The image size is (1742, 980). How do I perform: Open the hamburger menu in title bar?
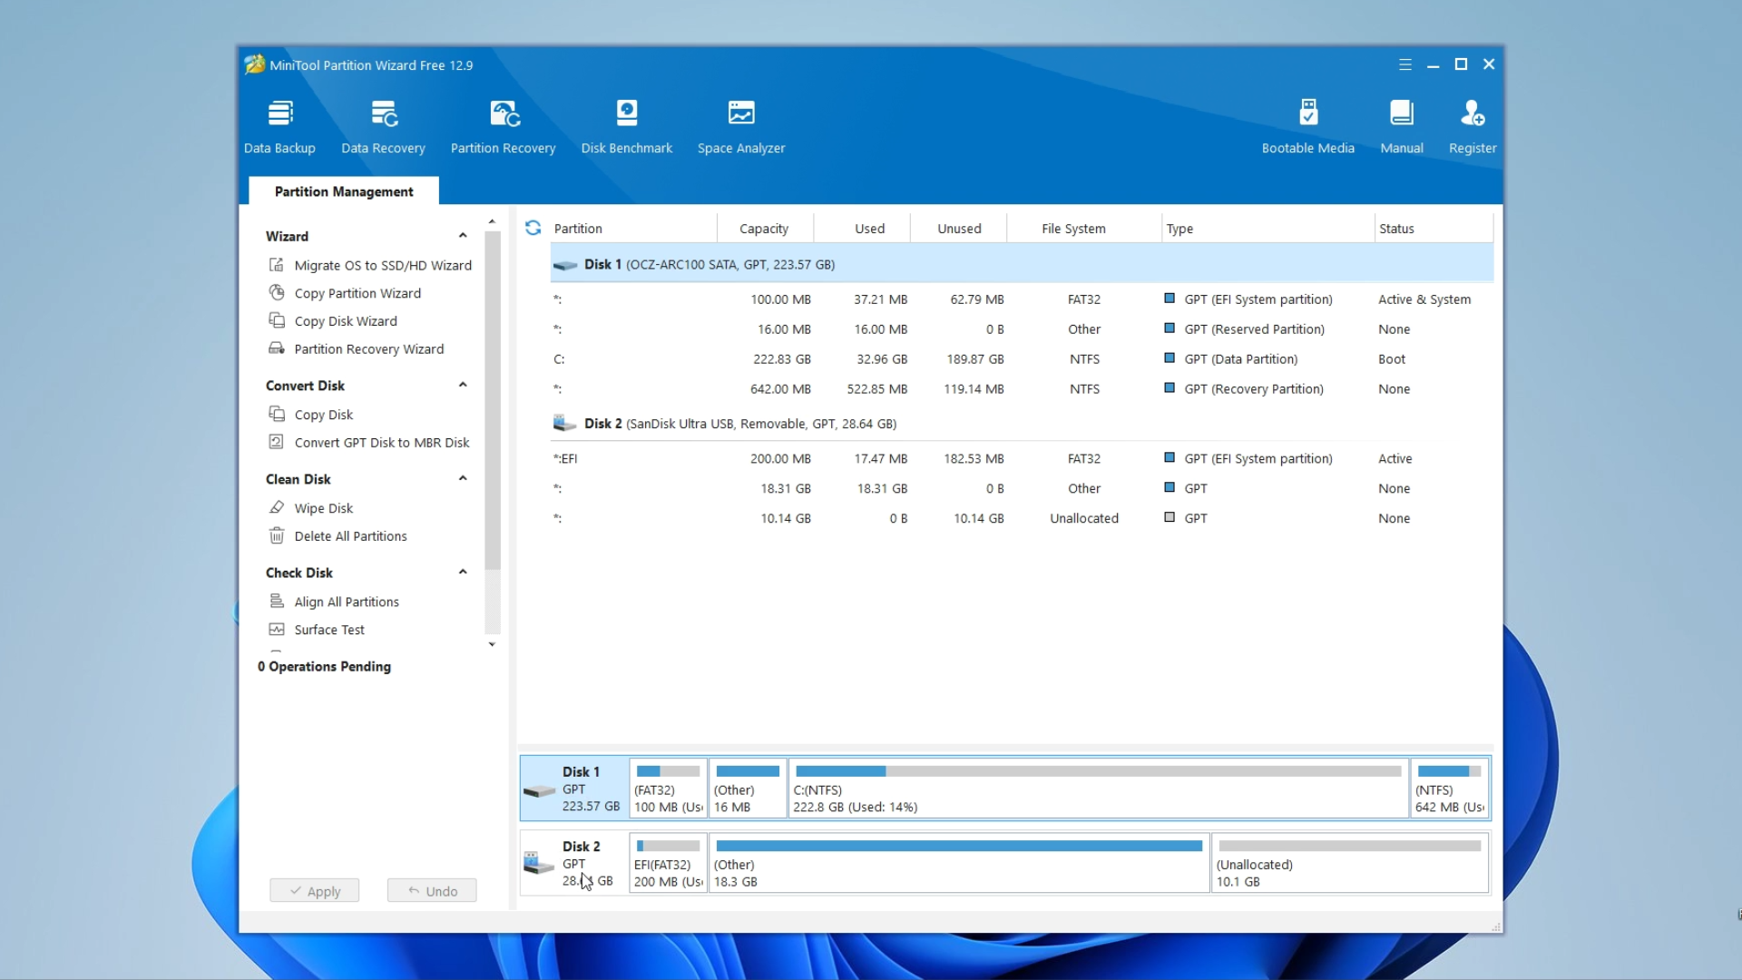(1404, 64)
